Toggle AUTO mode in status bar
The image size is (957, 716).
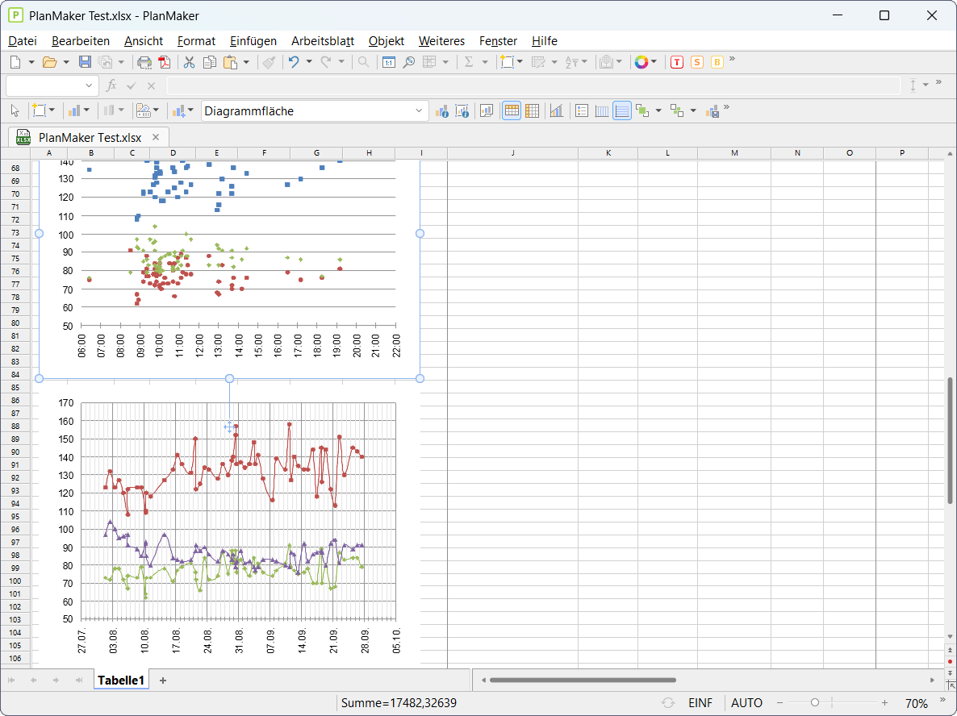coord(746,703)
